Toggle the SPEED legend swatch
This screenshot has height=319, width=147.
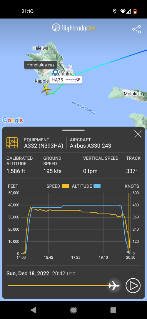(65, 186)
